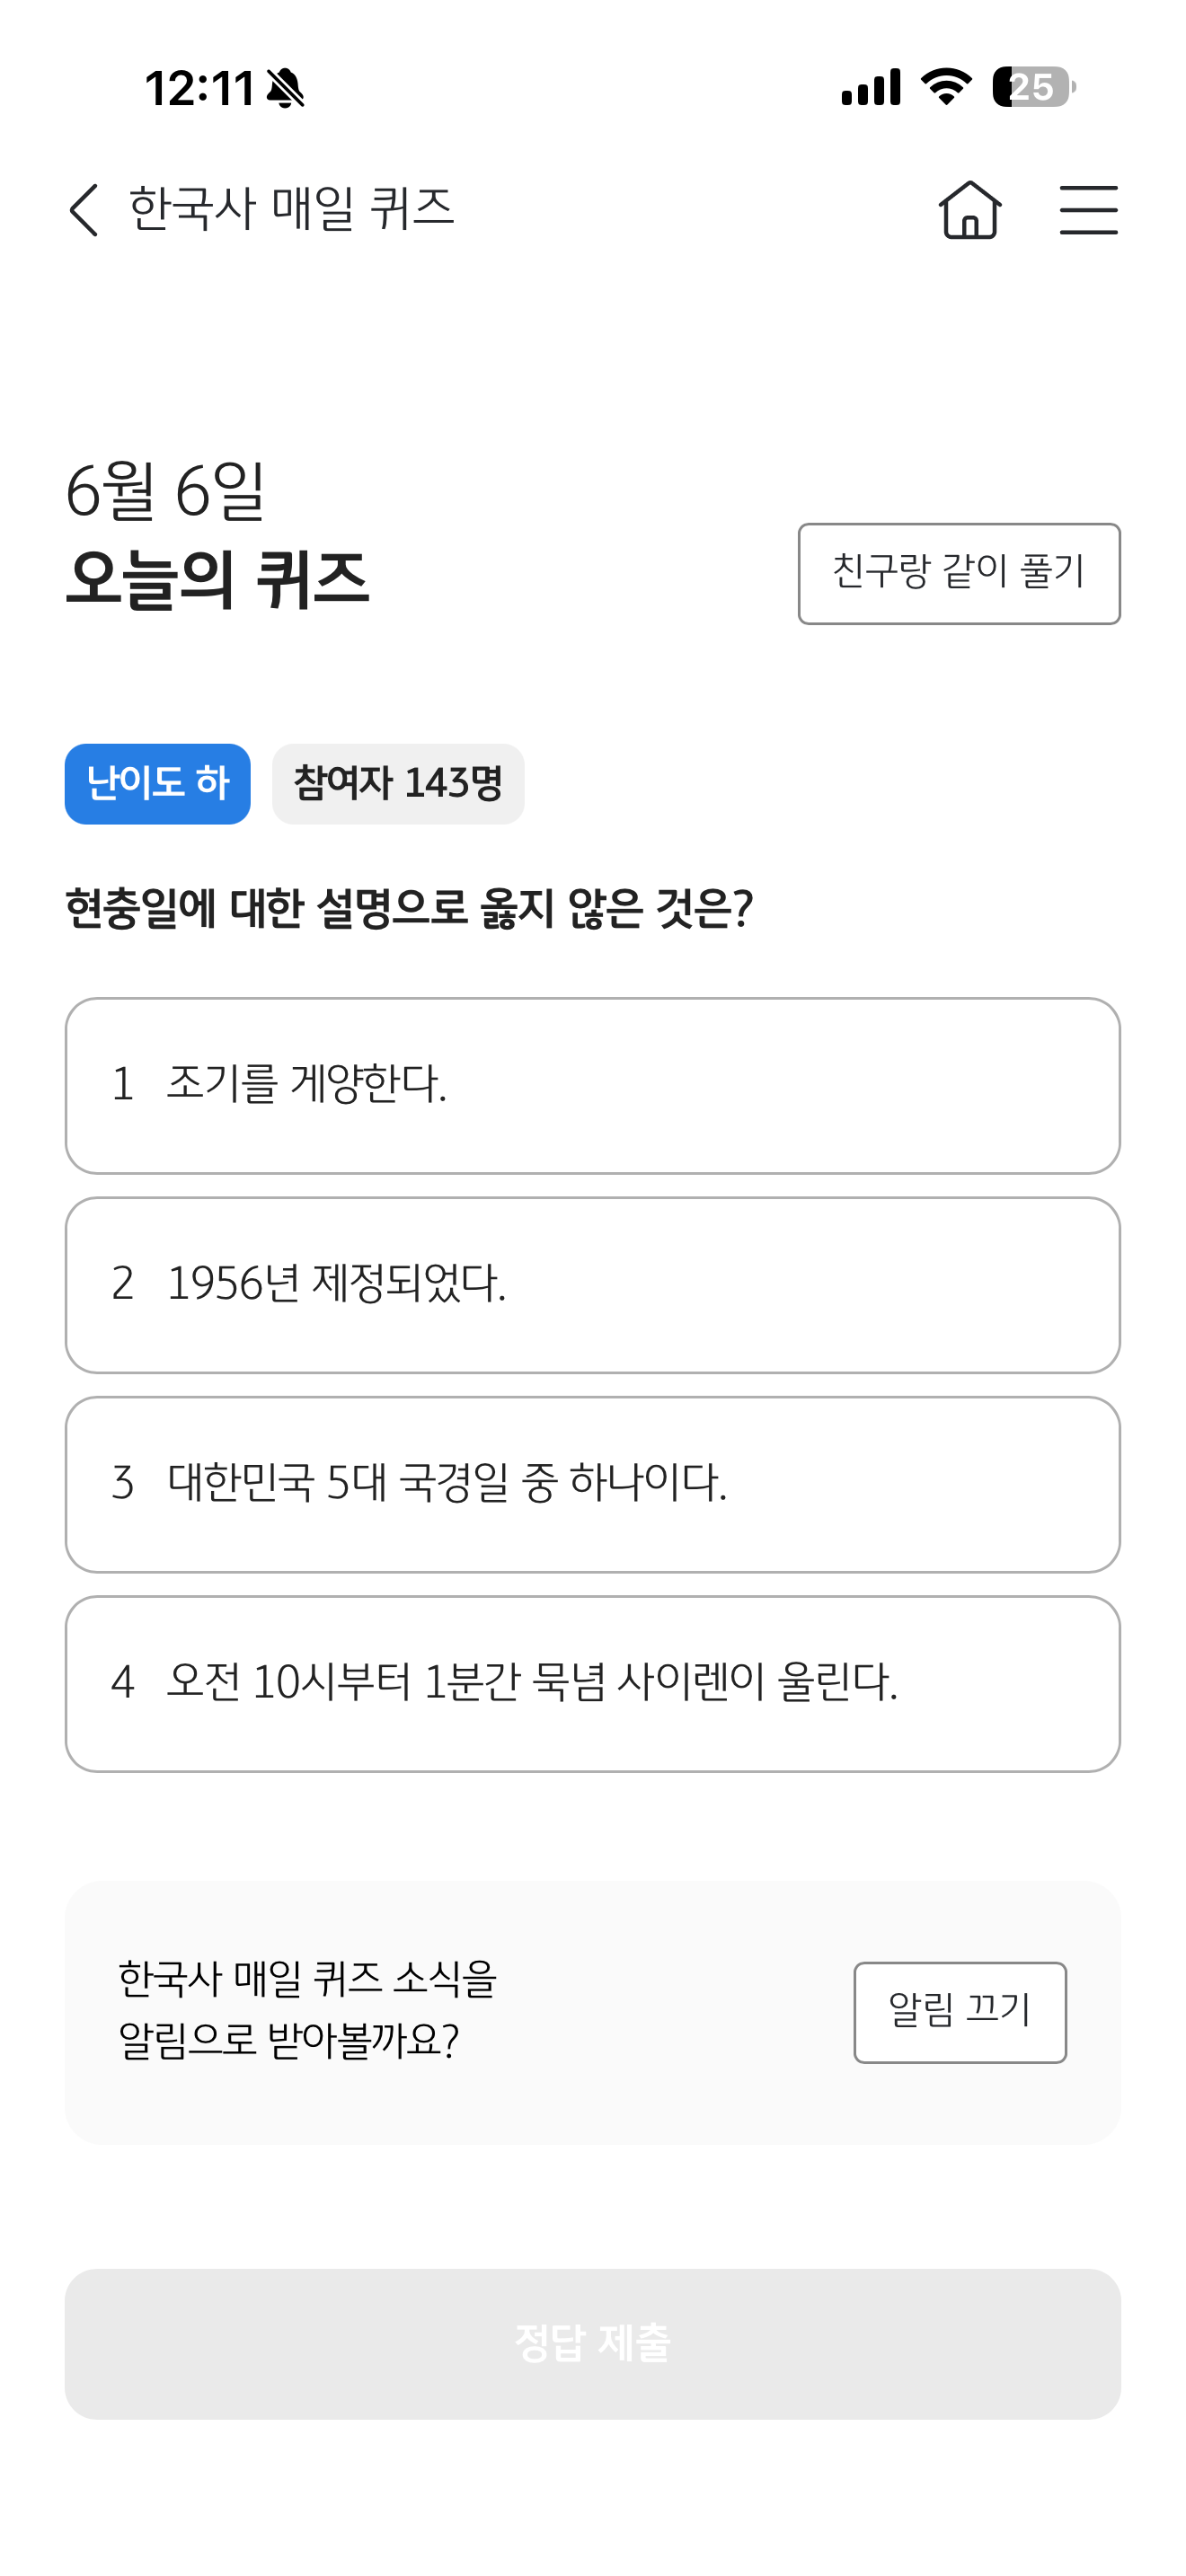Screen dimensions: 1186x2576
Task: Choose answer 4 묵념 사이렌이 울린다
Action: (x=593, y=1684)
